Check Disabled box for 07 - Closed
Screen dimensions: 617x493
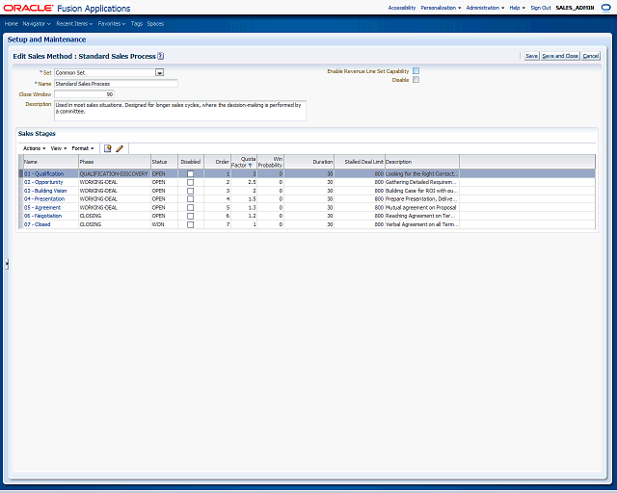point(191,225)
